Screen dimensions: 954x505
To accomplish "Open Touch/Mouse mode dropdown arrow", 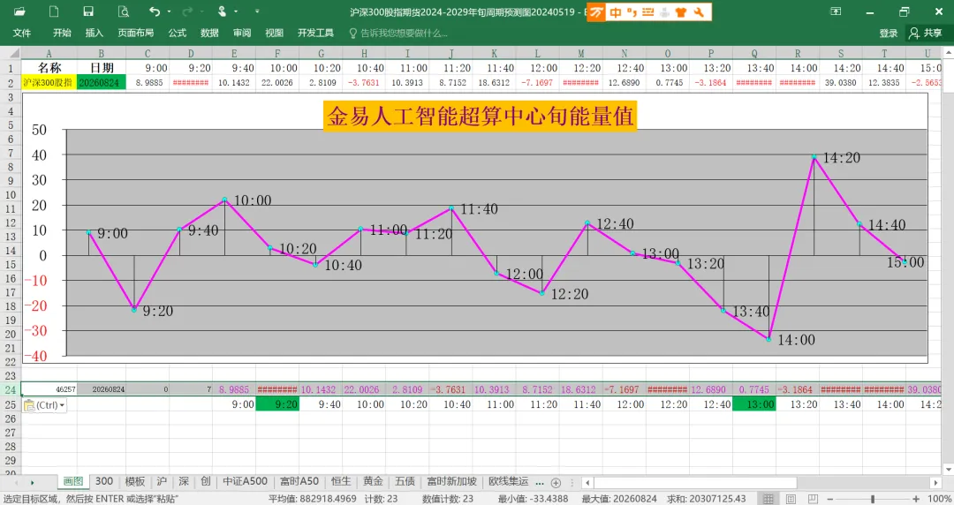I will tap(236, 11).
